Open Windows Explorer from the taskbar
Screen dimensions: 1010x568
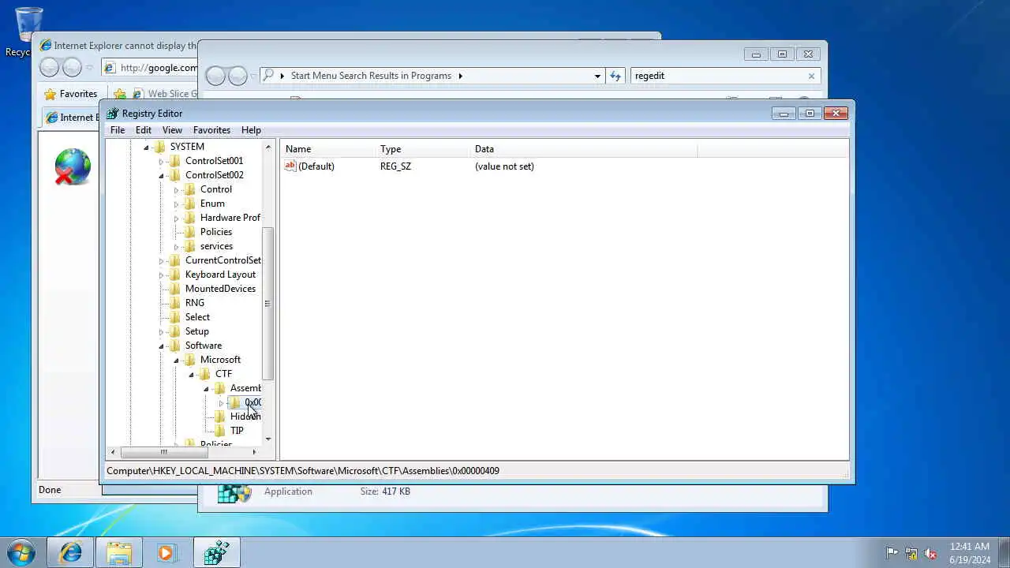coord(119,553)
